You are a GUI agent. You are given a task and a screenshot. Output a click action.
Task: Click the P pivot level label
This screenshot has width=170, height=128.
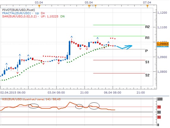(147, 51)
